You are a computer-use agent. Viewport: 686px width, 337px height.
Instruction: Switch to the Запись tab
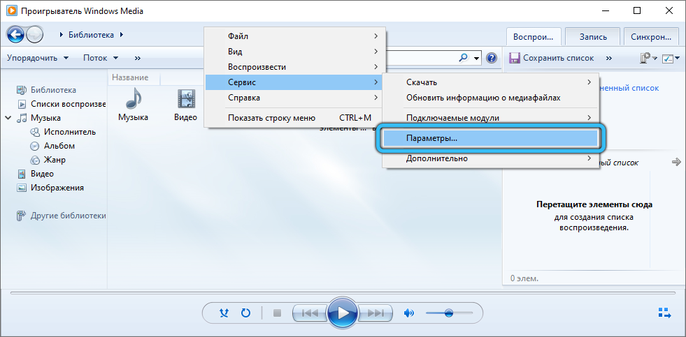(x=592, y=37)
